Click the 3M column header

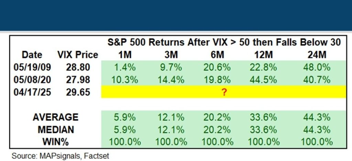click(x=171, y=55)
